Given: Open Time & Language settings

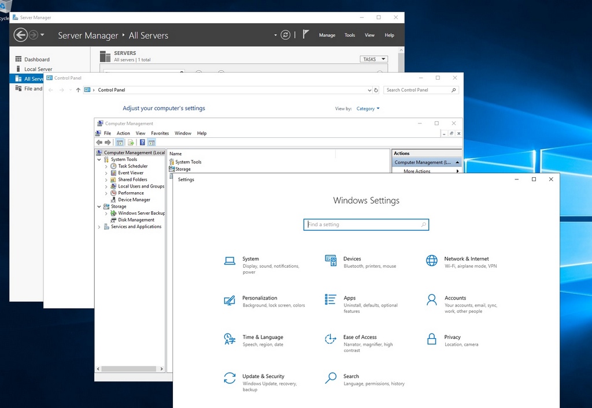Looking at the screenshot, I should pyautogui.click(x=253, y=340).
